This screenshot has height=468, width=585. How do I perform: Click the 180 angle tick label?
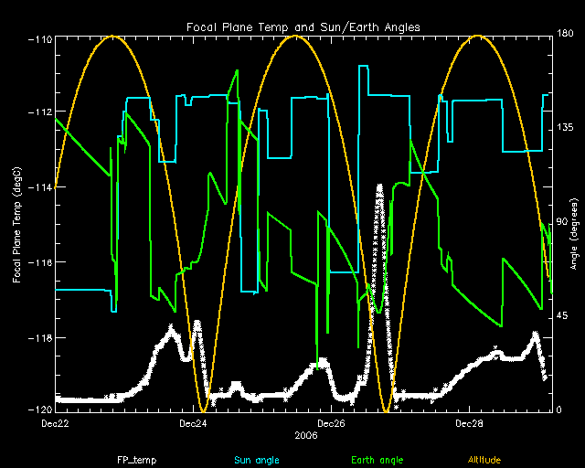pyautogui.click(x=565, y=33)
